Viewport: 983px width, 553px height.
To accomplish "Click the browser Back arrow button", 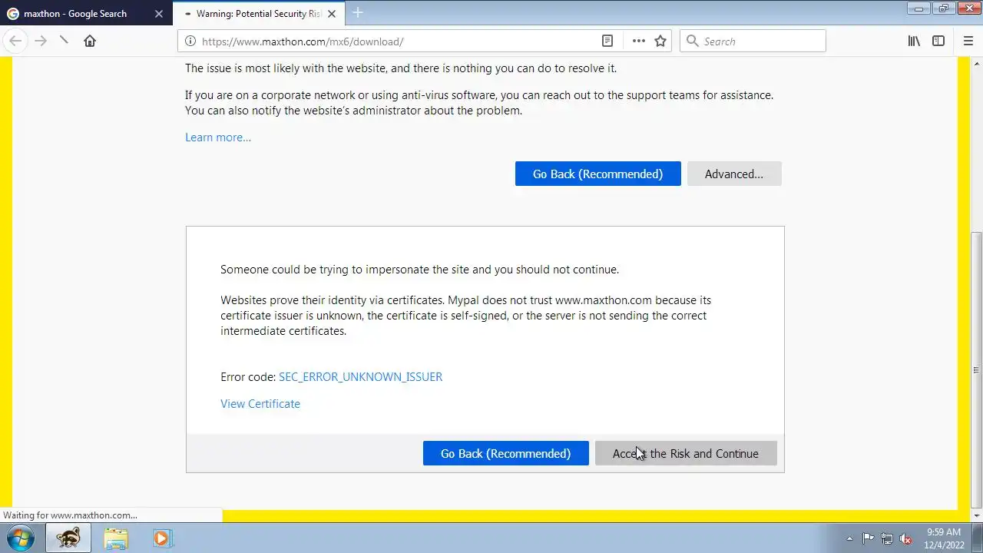I will pyautogui.click(x=15, y=41).
